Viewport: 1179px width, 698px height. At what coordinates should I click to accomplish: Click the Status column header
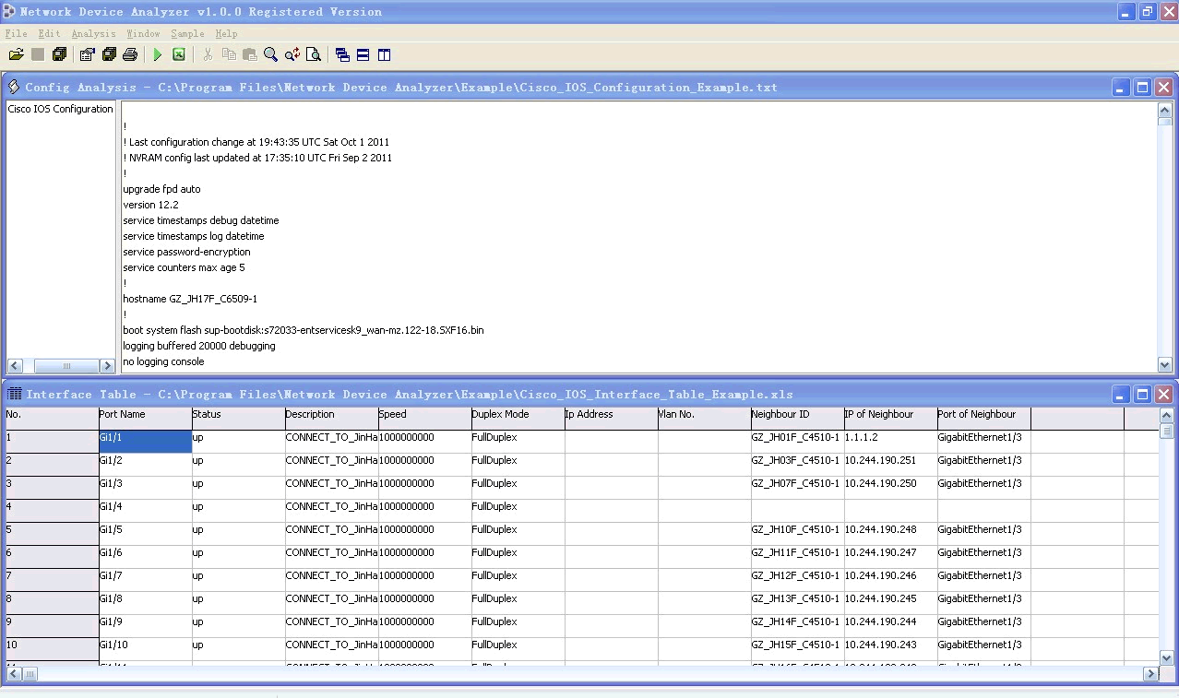[x=239, y=419]
